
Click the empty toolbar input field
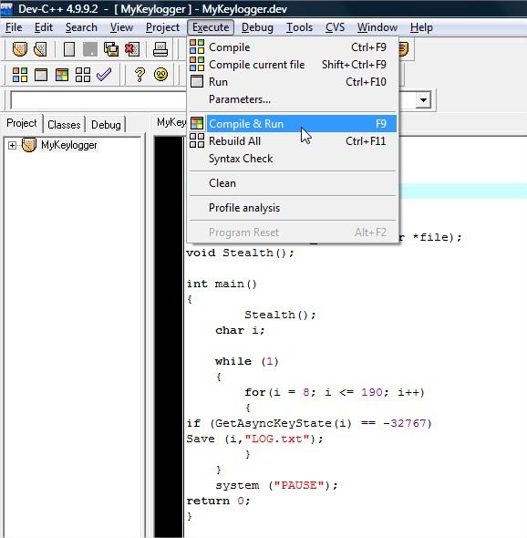(x=98, y=100)
